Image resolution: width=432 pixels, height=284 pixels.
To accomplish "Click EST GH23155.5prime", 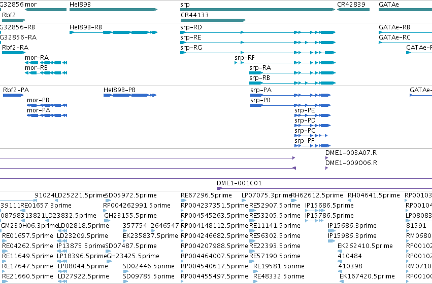I will pos(130,216).
